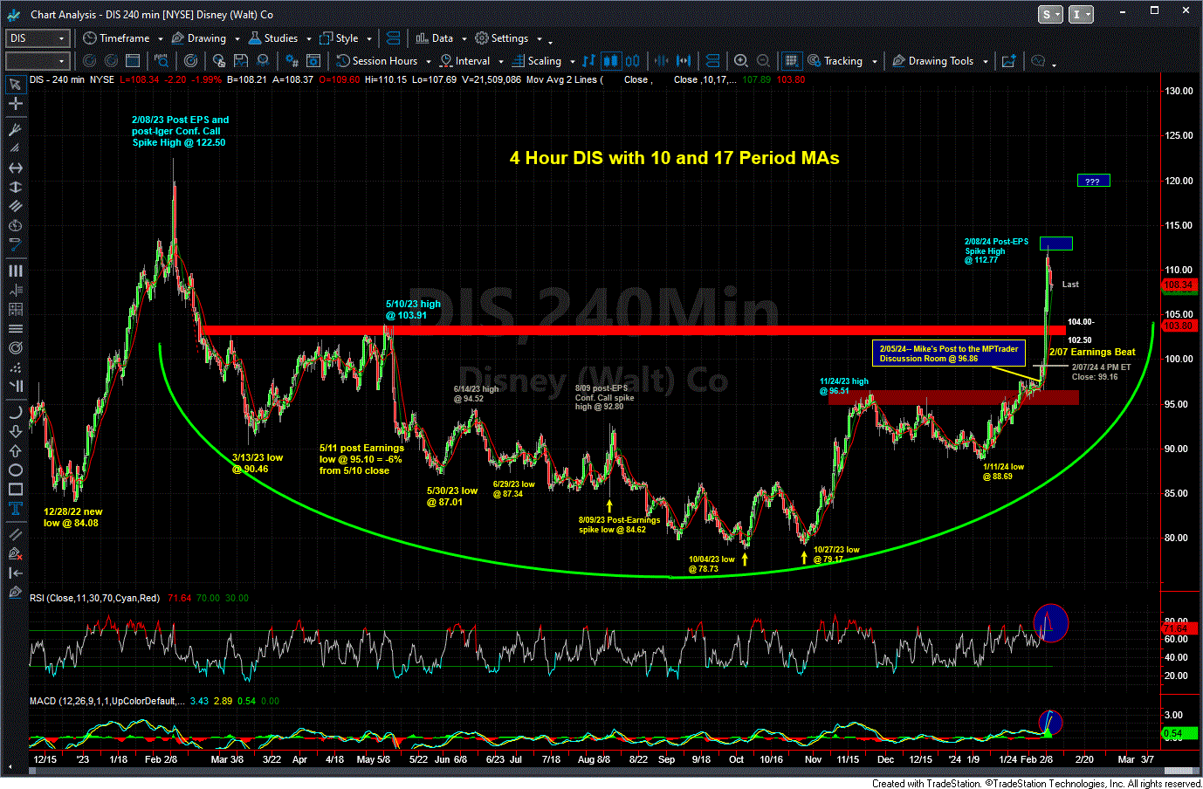This screenshot has height=789, width=1203.
Task: Choose the three vertical bars tool
Action: coord(15,271)
